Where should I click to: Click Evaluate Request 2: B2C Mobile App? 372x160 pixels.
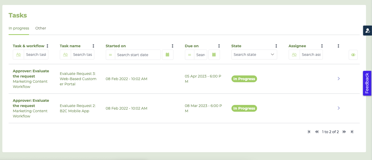click(x=78, y=108)
